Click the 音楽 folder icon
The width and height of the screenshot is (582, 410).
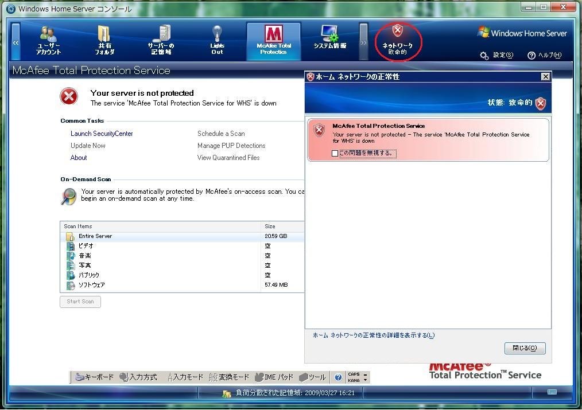click(71, 256)
